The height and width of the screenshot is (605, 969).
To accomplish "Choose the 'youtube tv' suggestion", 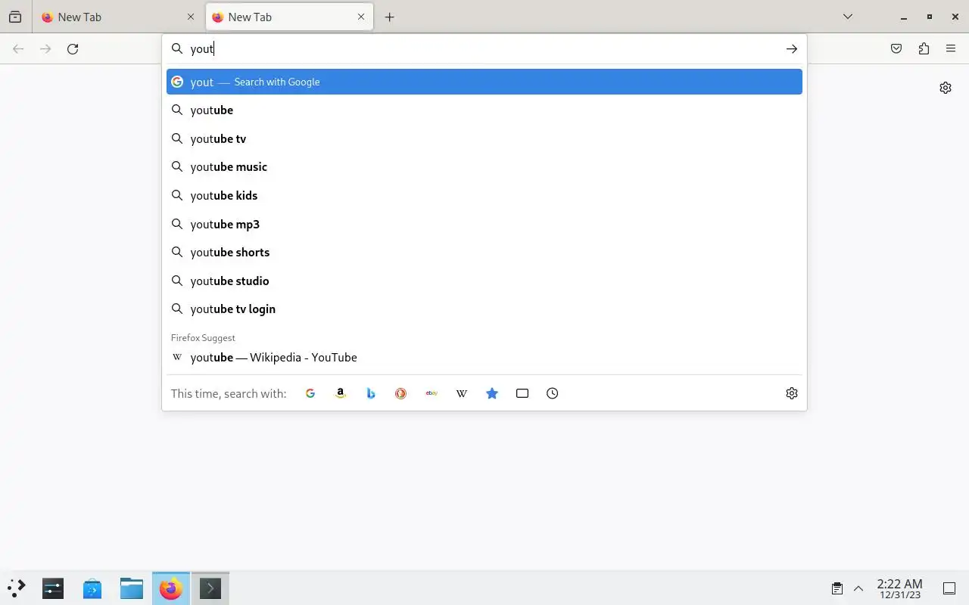I will [484, 138].
